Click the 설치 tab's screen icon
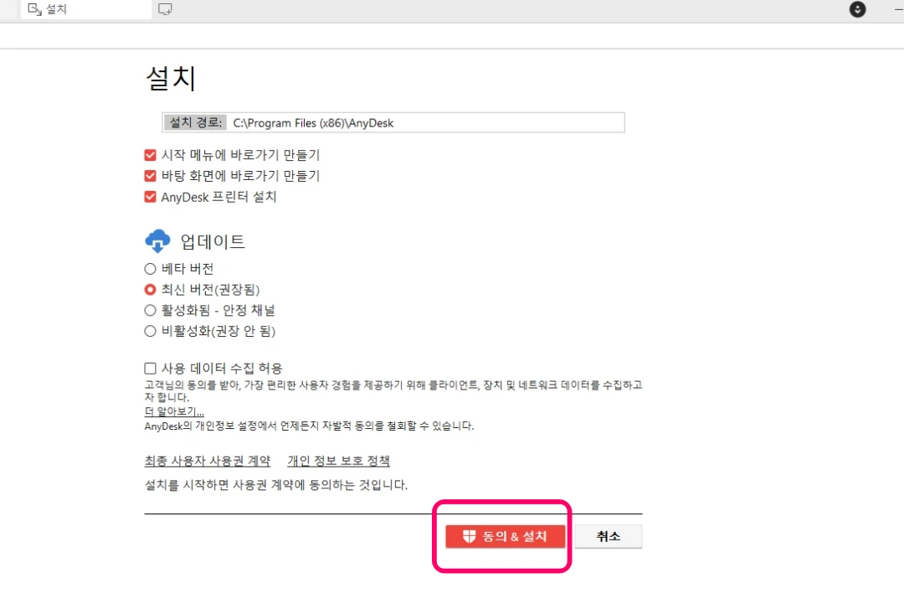The width and height of the screenshot is (904, 604). (34, 9)
